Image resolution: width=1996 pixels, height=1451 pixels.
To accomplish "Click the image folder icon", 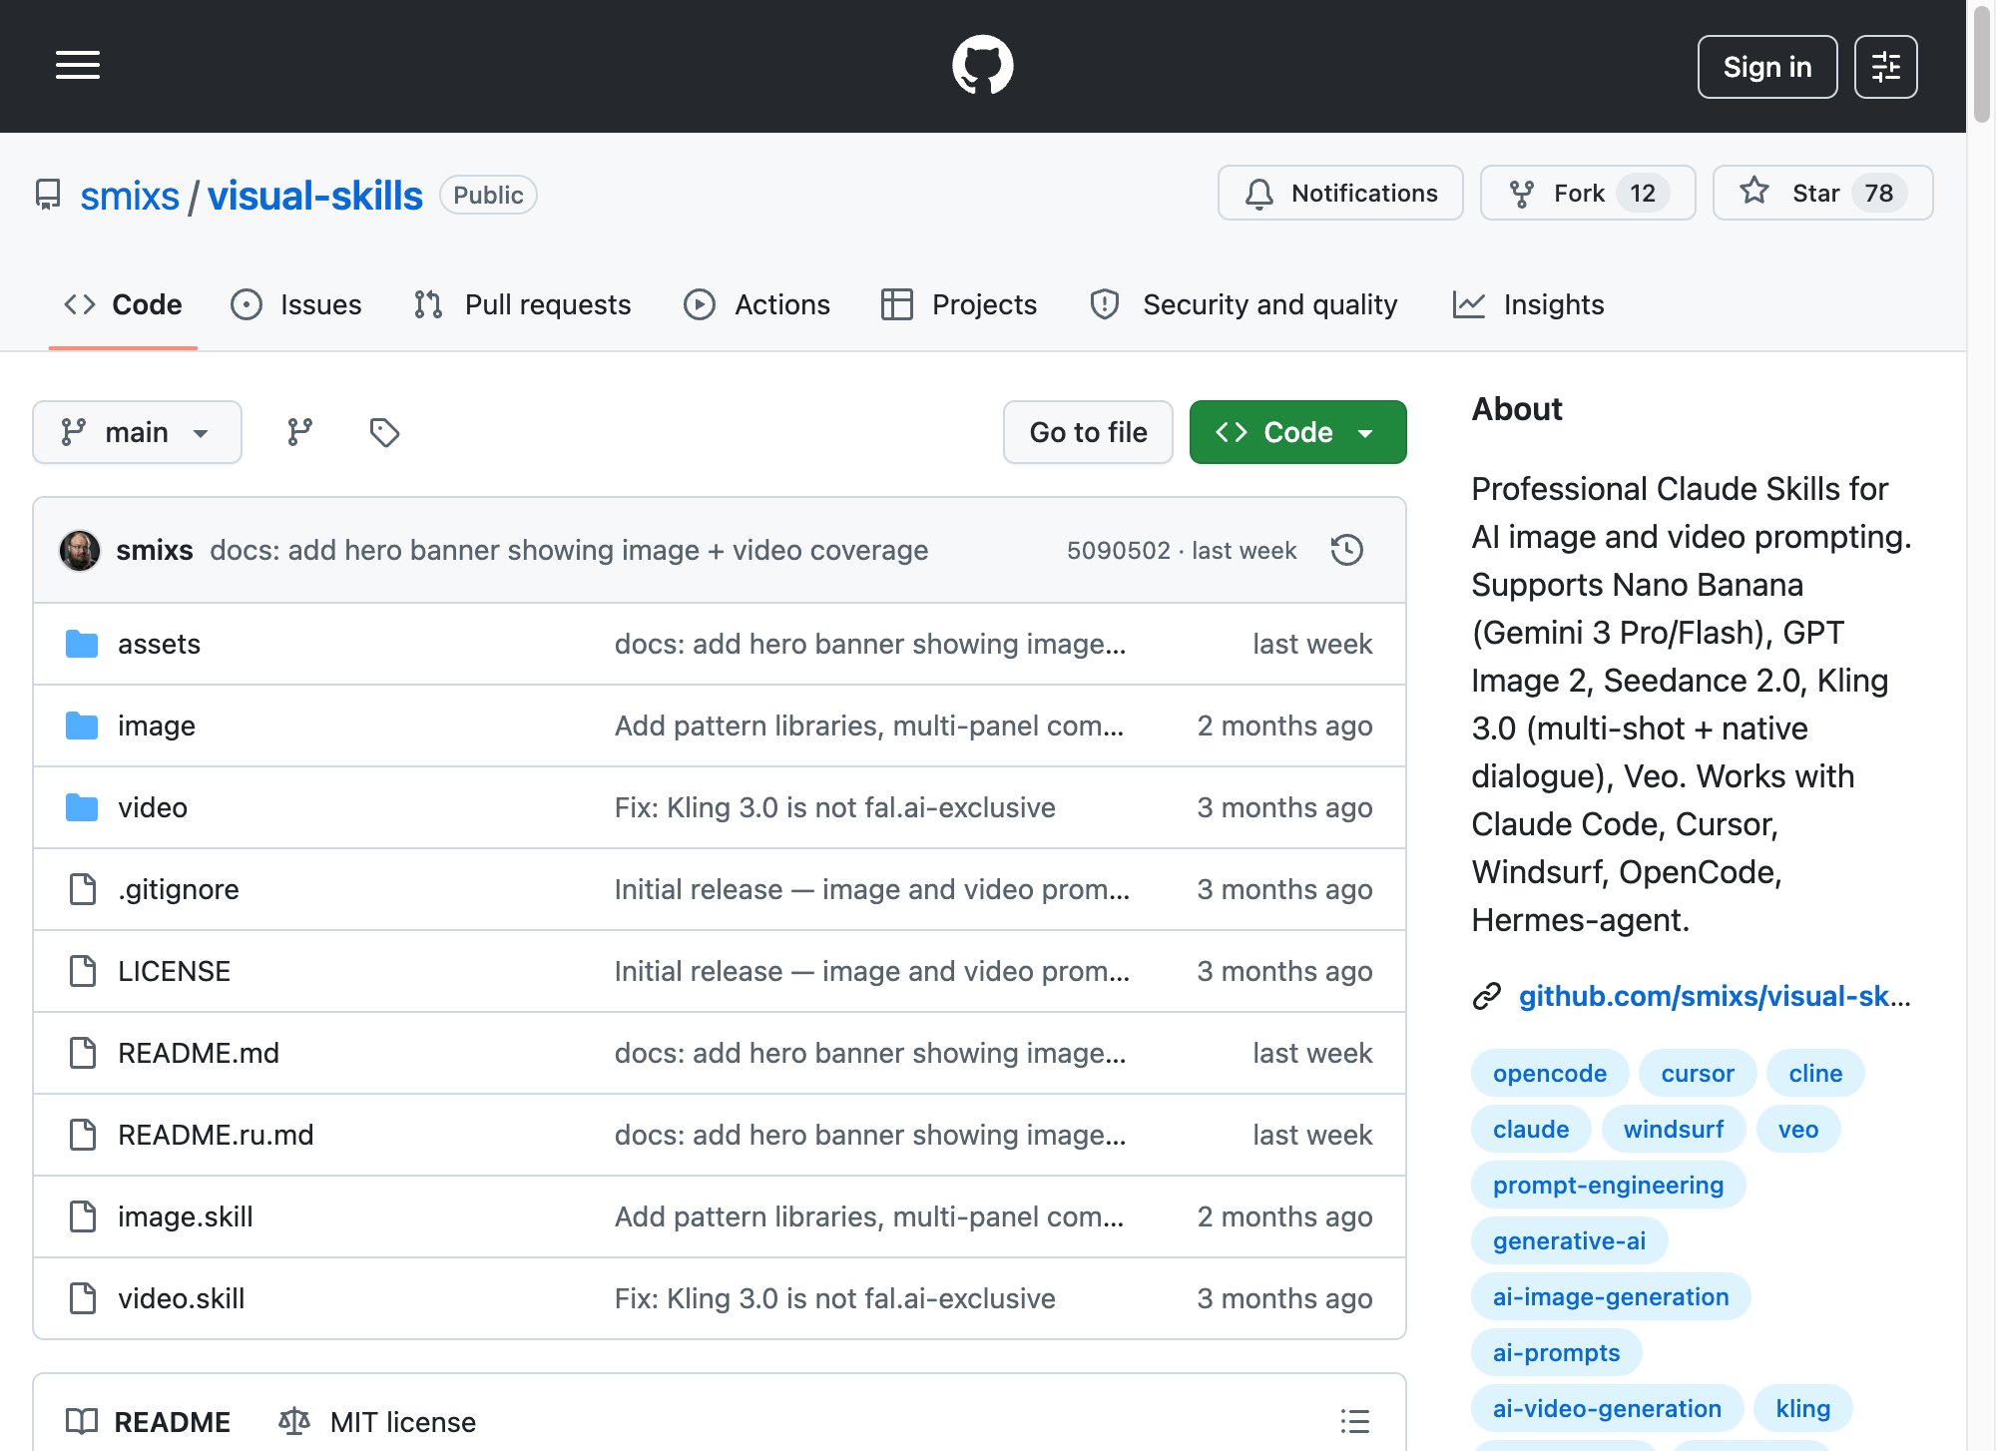I will [x=82, y=725].
